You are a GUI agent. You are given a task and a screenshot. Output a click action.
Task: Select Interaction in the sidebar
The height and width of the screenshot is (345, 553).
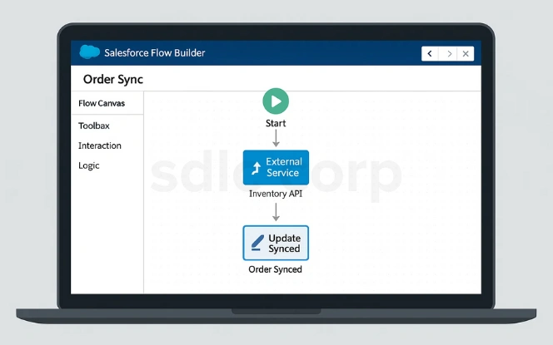(100, 145)
